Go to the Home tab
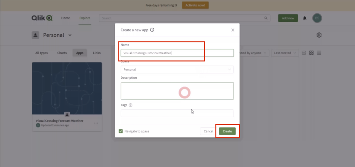The height and width of the screenshot is (167, 355). (x=66, y=18)
